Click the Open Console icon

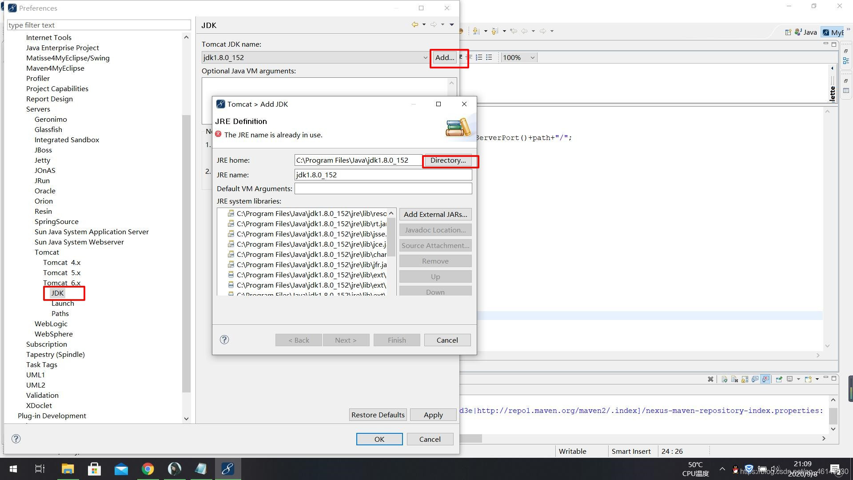click(x=808, y=379)
